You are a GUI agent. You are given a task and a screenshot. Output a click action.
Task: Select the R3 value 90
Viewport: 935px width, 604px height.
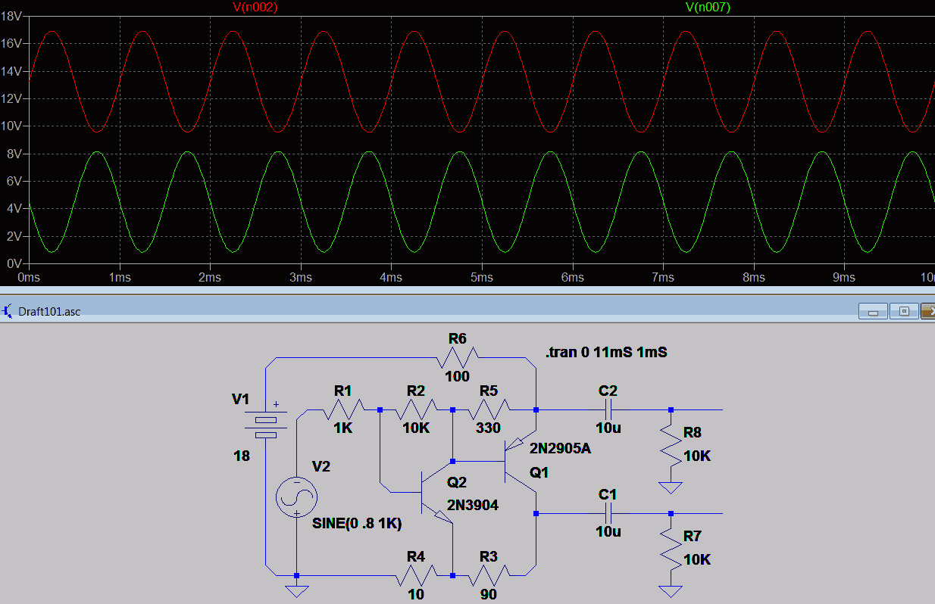pos(489,594)
